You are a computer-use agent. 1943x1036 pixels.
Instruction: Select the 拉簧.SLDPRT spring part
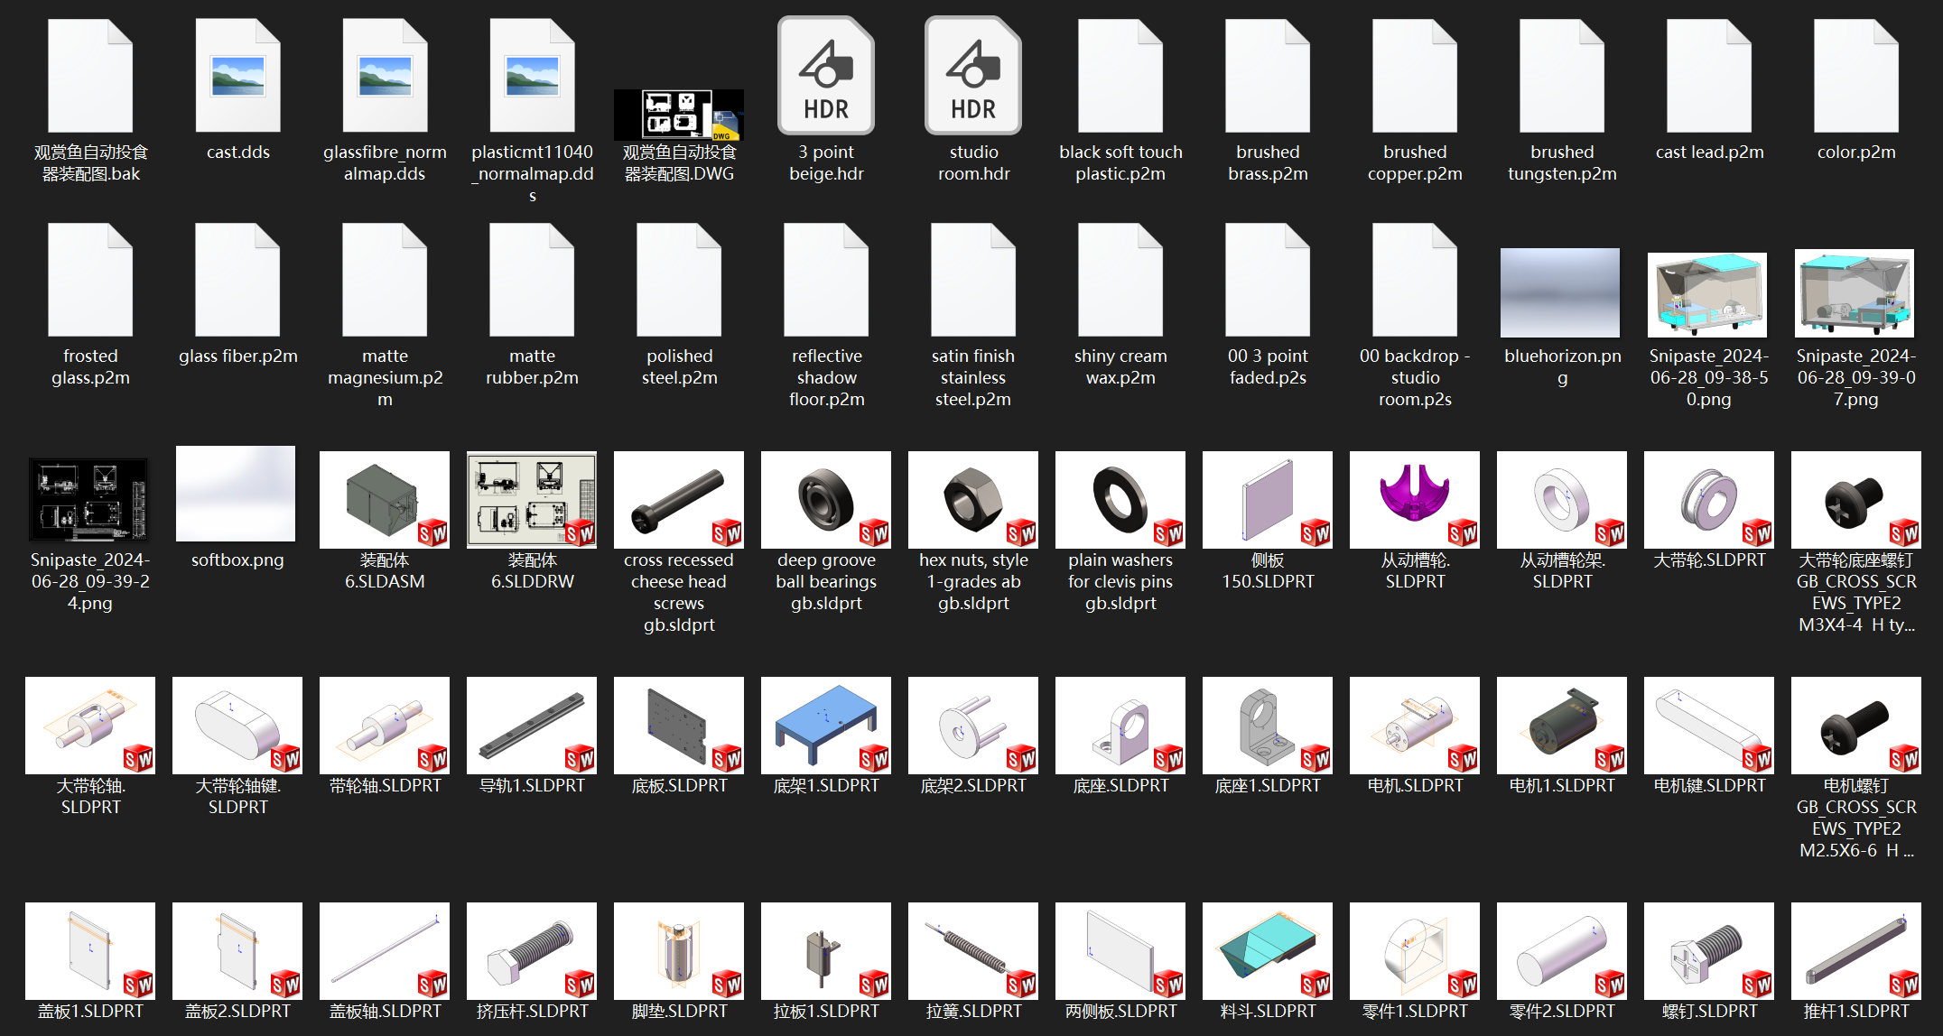(x=972, y=951)
